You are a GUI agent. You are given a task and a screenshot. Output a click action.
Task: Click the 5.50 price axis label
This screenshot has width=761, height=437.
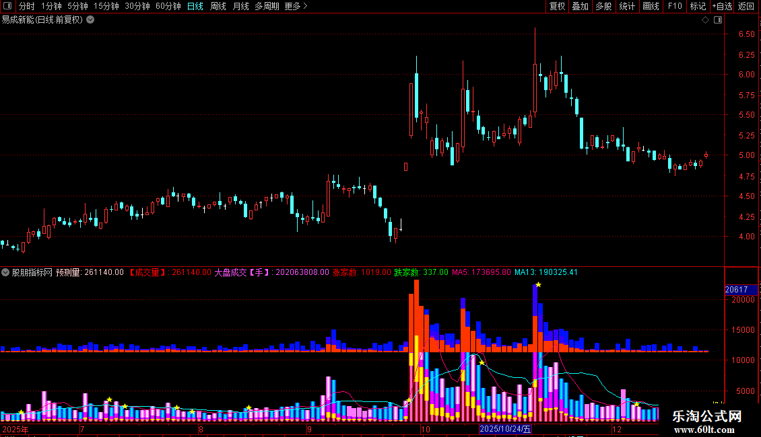pos(746,115)
